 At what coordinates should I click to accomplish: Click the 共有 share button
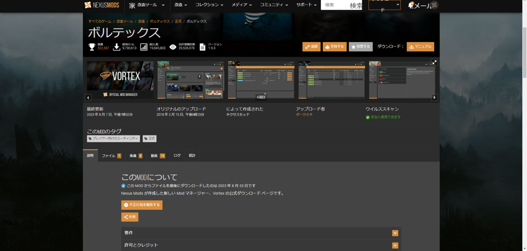coord(130,217)
